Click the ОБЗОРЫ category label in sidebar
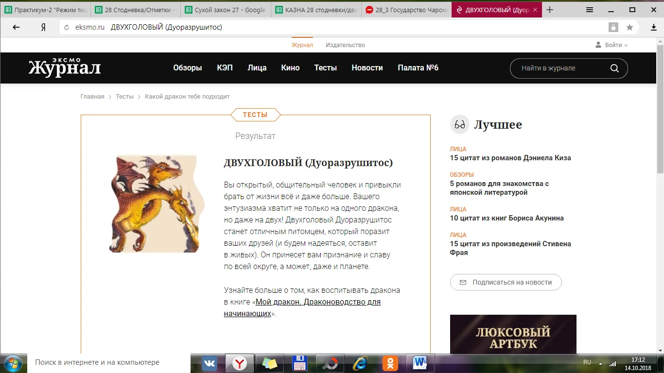The height and width of the screenshot is (373, 664). 462,175
